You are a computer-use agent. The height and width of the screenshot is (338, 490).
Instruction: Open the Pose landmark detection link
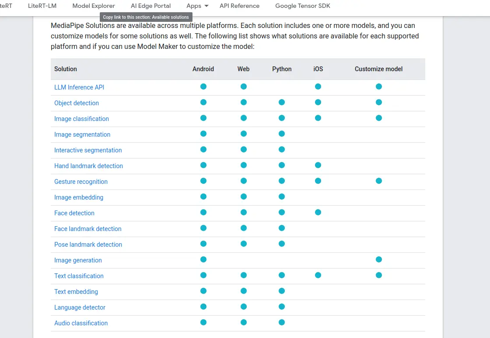(88, 245)
